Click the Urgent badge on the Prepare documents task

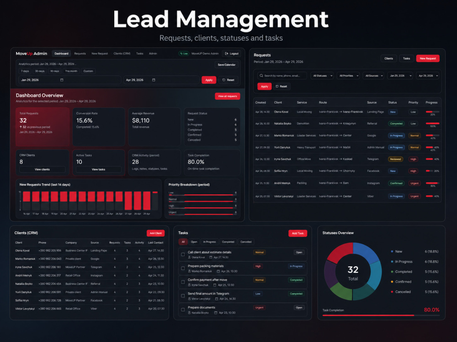[259, 308]
